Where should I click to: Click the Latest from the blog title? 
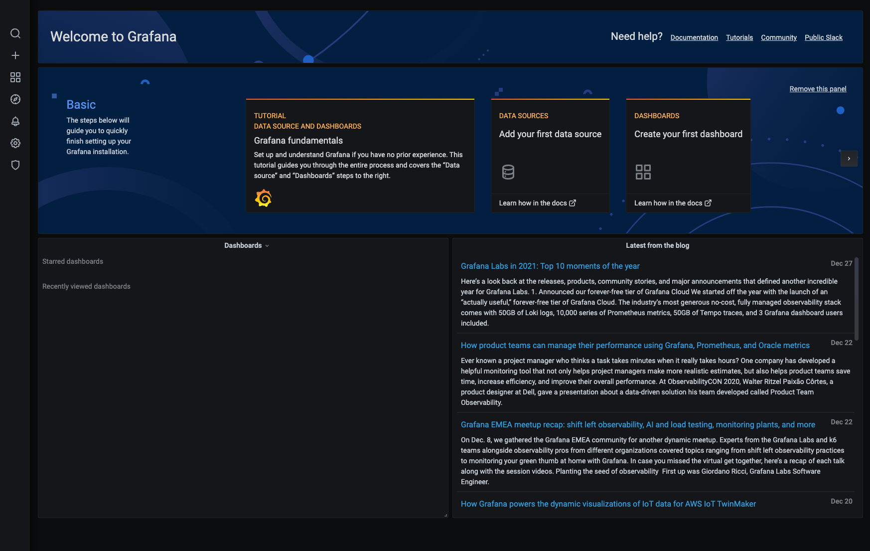click(x=657, y=245)
